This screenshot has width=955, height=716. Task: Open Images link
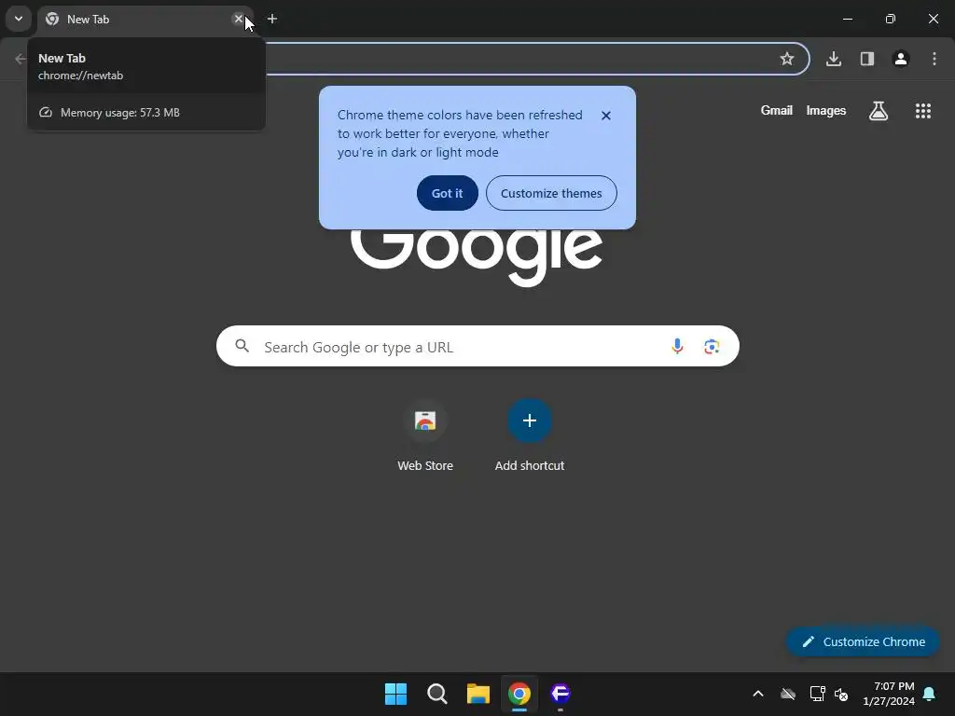tap(826, 110)
